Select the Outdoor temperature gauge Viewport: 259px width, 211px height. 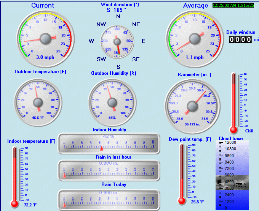[37, 100]
